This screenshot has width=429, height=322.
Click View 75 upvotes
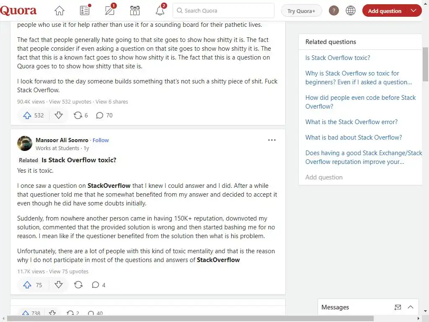[x=69, y=271]
